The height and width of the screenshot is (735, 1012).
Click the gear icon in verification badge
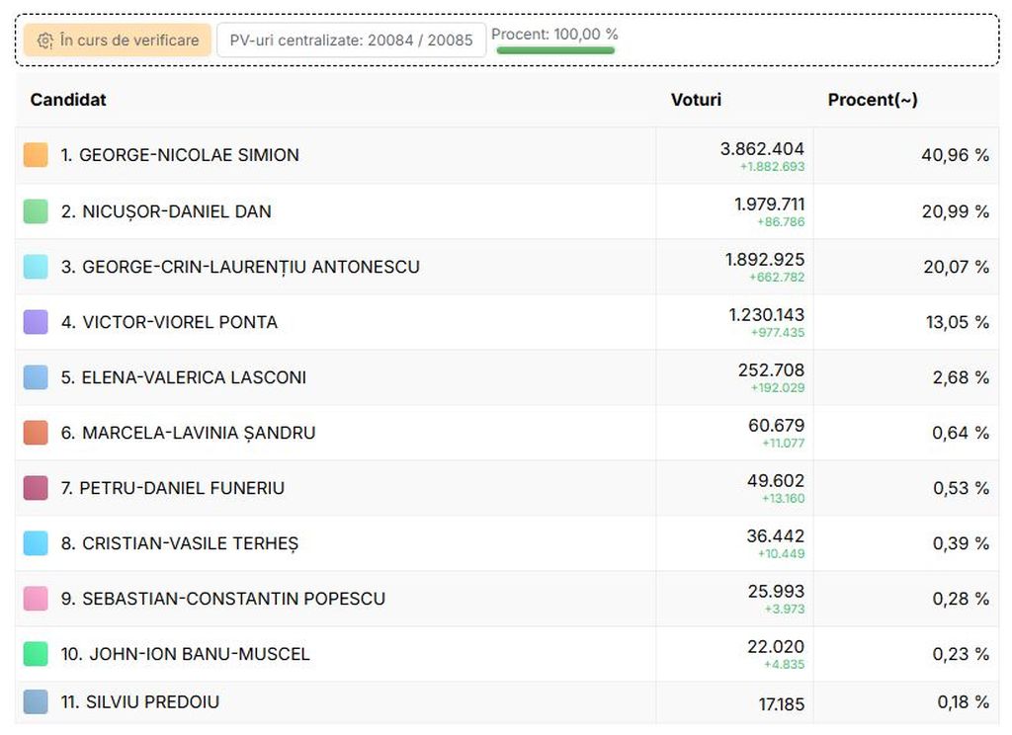coord(44,41)
